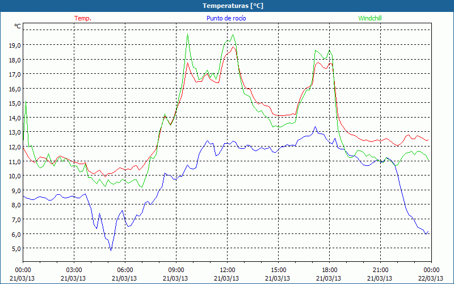Image resolution: width=454 pixels, height=284 pixels.
Task: Click the 17,0 y-axis value
Action: tap(15, 74)
